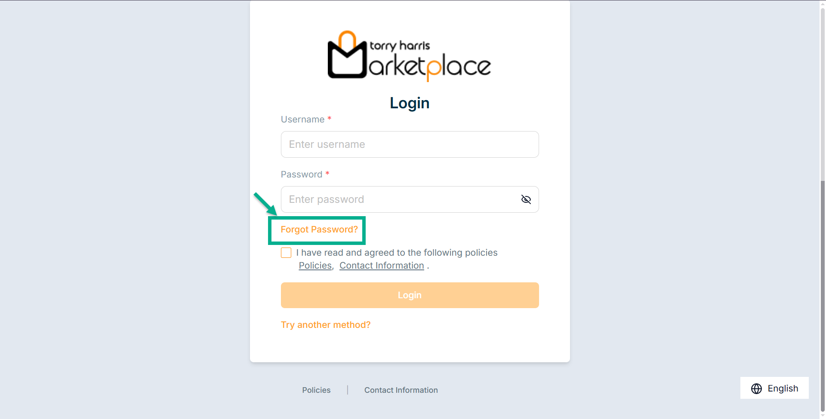Open Try another method? link
Viewport: 826px width, 419px height.
[325, 325]
